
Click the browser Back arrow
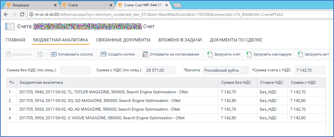tap(6, 15)
